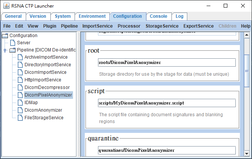Screen dimensions: 252x159
Task: Click the Server document icon
Action: (12, 43)
